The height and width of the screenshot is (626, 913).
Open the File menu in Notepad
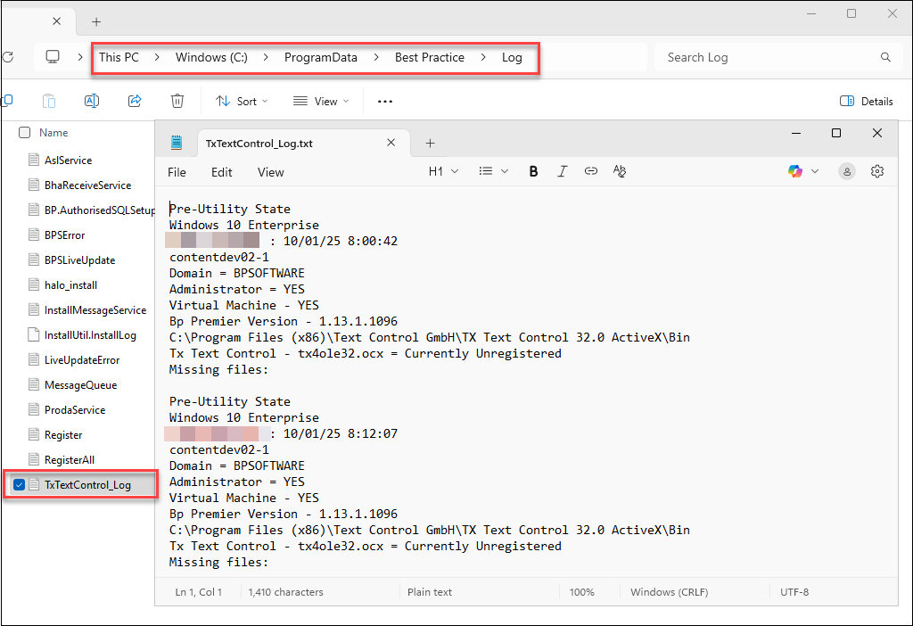pyautogui.click(x=177, y=172)
